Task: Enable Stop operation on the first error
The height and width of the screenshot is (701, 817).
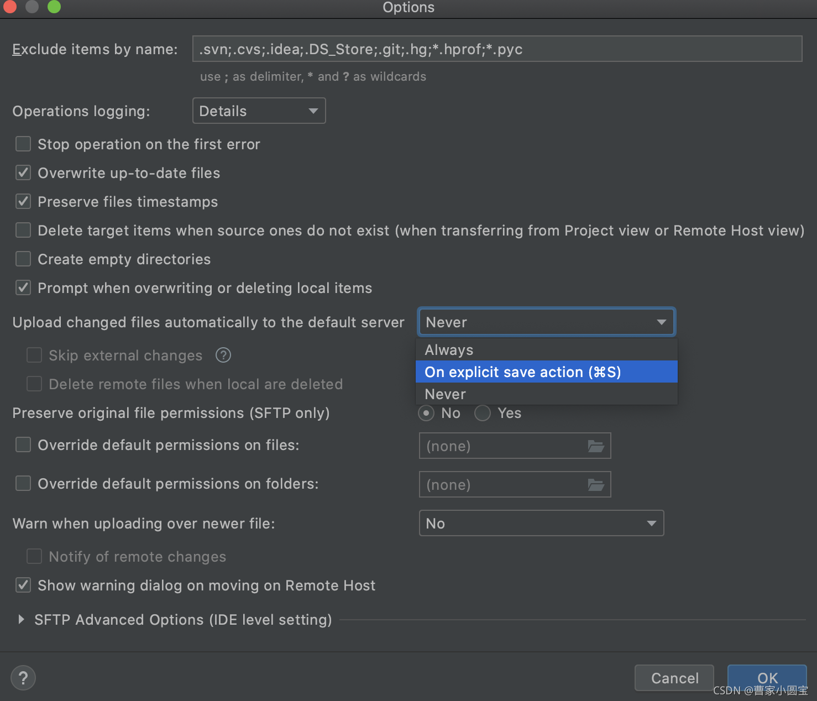Action: (23, 144)
